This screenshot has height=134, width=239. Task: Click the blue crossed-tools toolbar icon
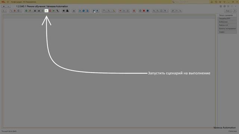coord(80,11)
